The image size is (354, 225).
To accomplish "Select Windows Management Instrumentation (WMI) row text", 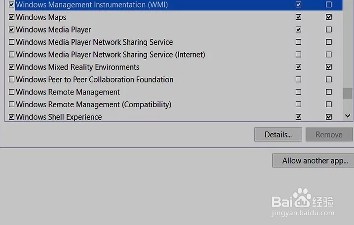I will tap(92, 5).
